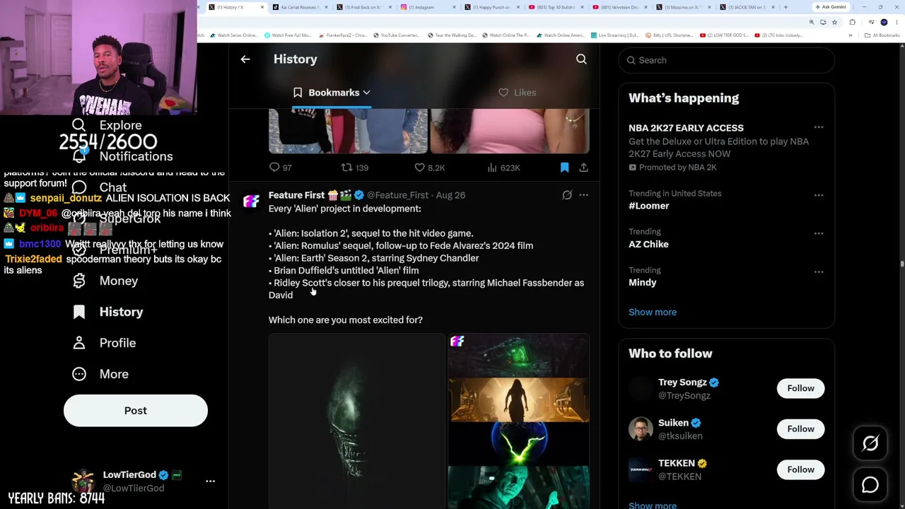Open the AZ Chike trending topic
Image resolution: width=905 pixels, height=509 pixels.
[648, 244]
